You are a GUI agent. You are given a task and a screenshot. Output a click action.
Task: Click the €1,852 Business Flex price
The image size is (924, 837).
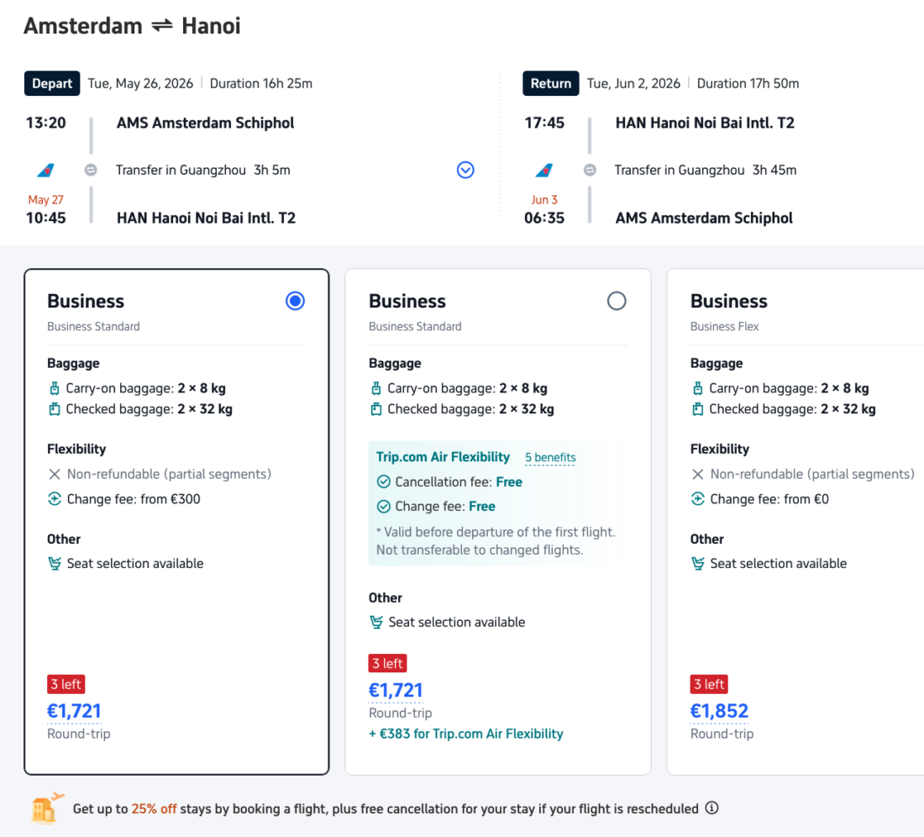coord(719,711)
